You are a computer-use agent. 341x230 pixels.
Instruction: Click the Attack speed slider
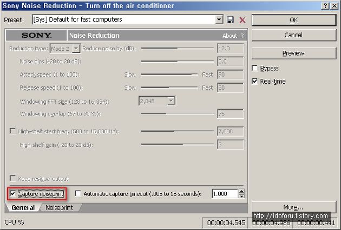169,75
